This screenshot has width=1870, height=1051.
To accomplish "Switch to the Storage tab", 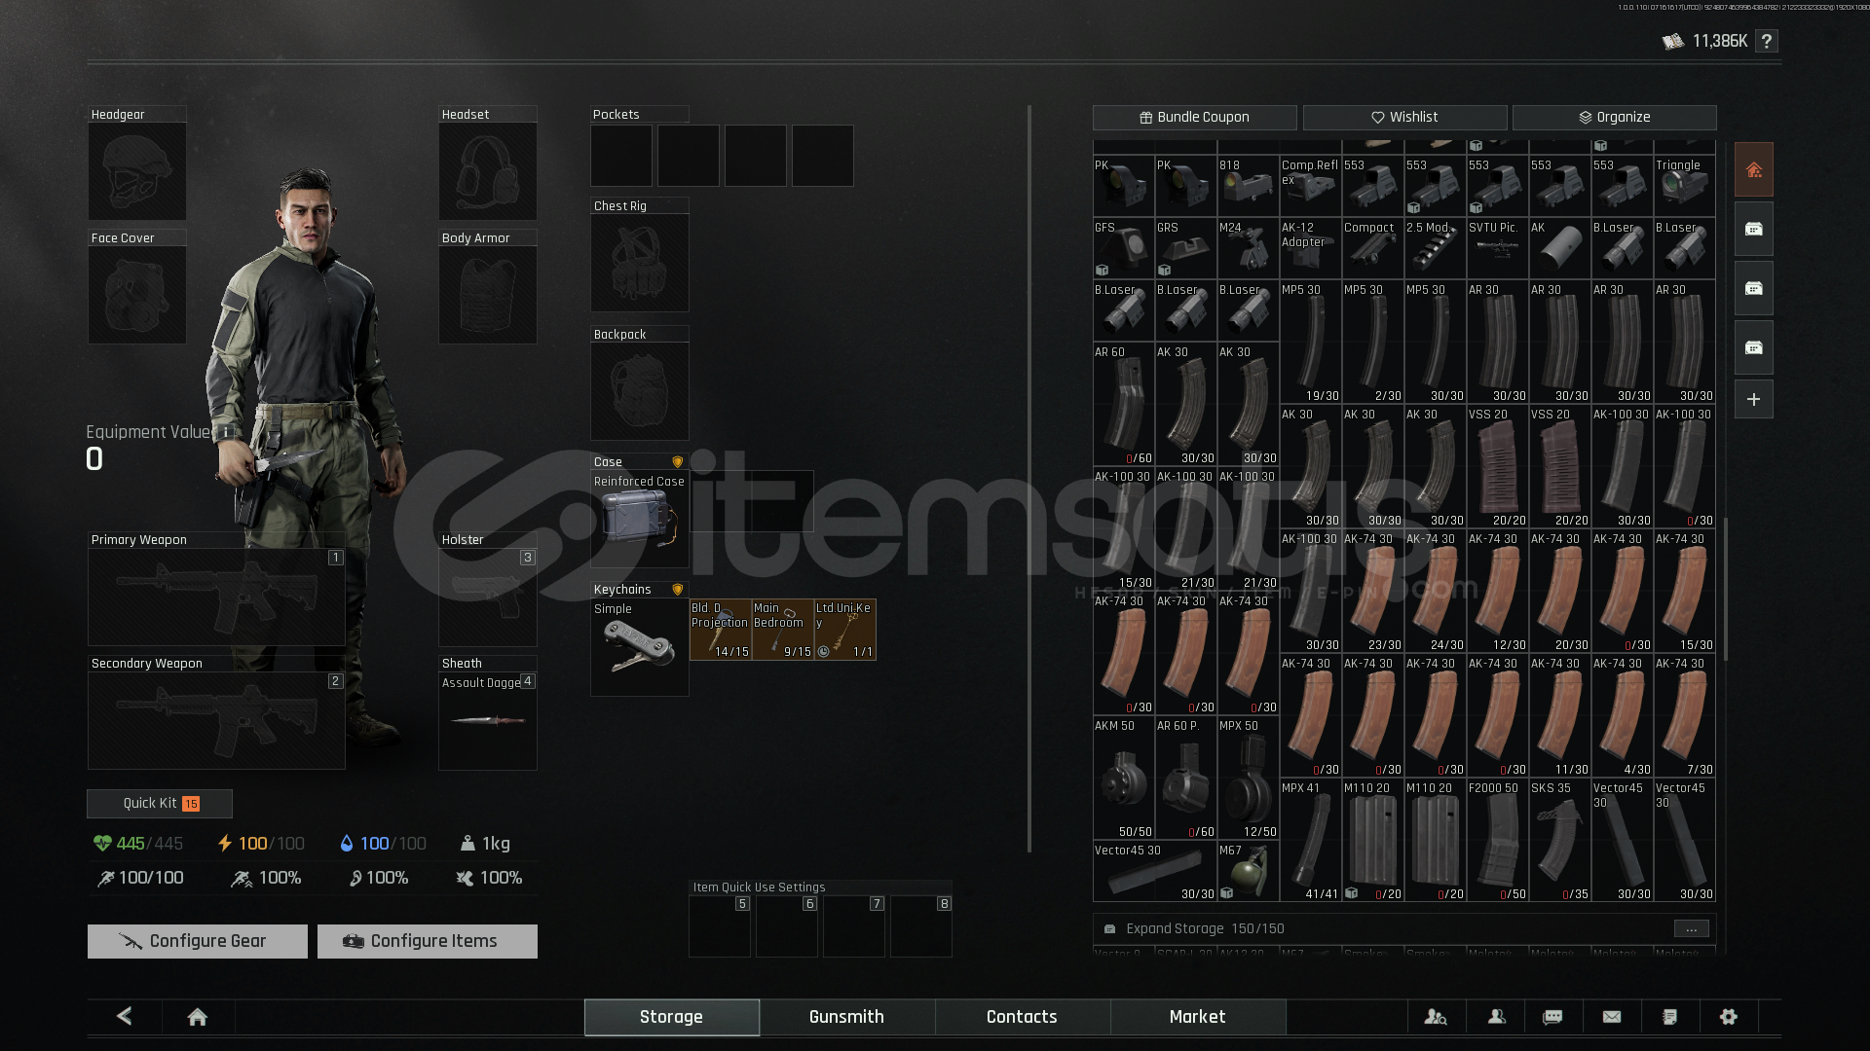I will [672, 1017].
